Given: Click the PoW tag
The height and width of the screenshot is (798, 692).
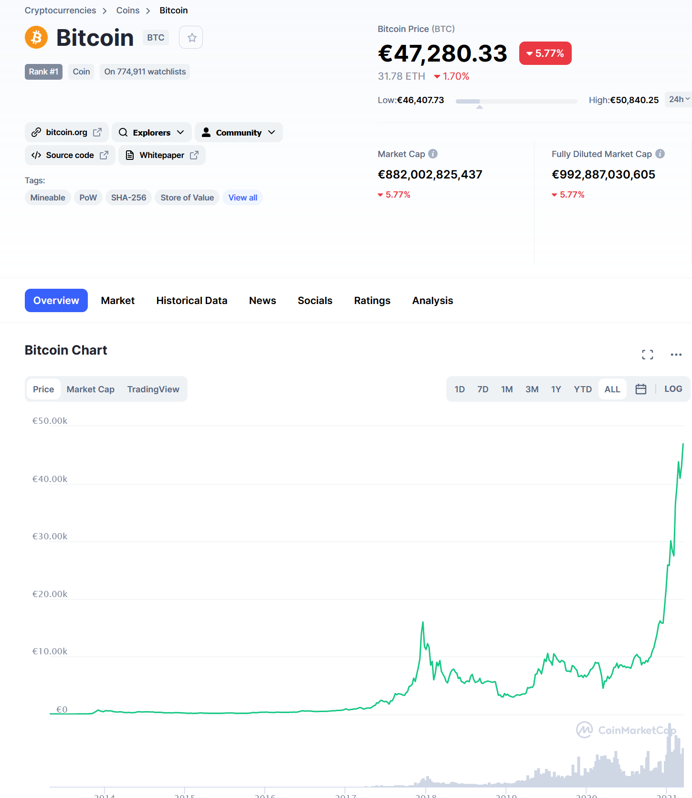Looking at the screenshot, I should [88, 198].
